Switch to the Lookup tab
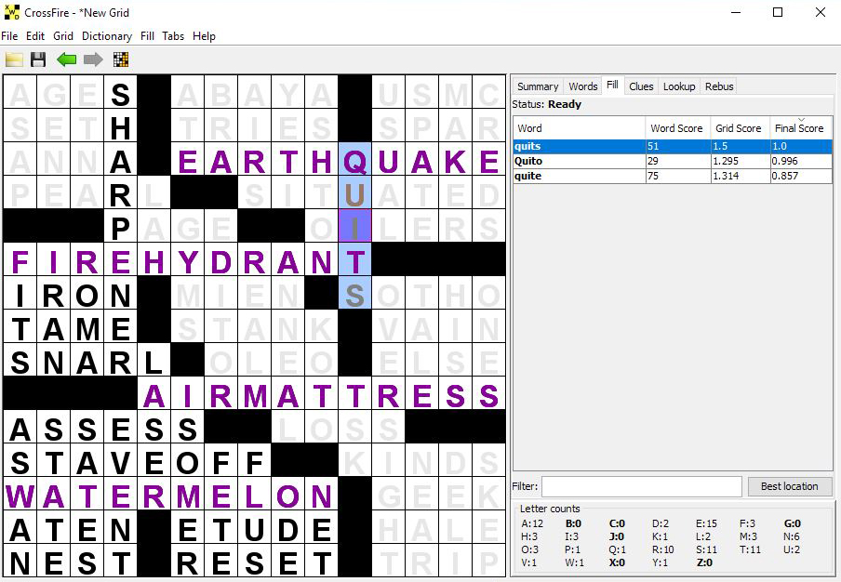841x582 pixels. point(678,86)
